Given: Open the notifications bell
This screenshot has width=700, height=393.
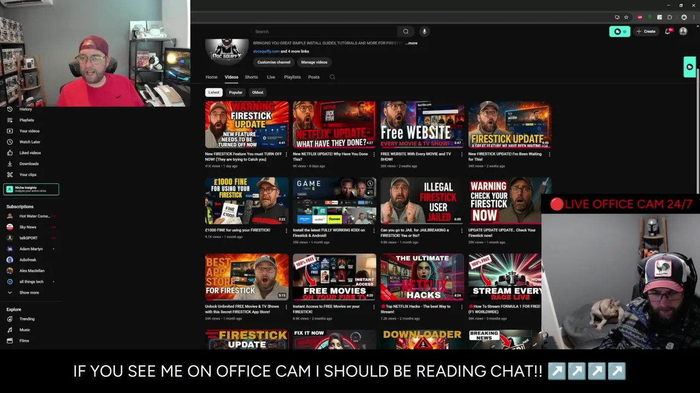Looking at the screenshot, I should pos(668,32).
